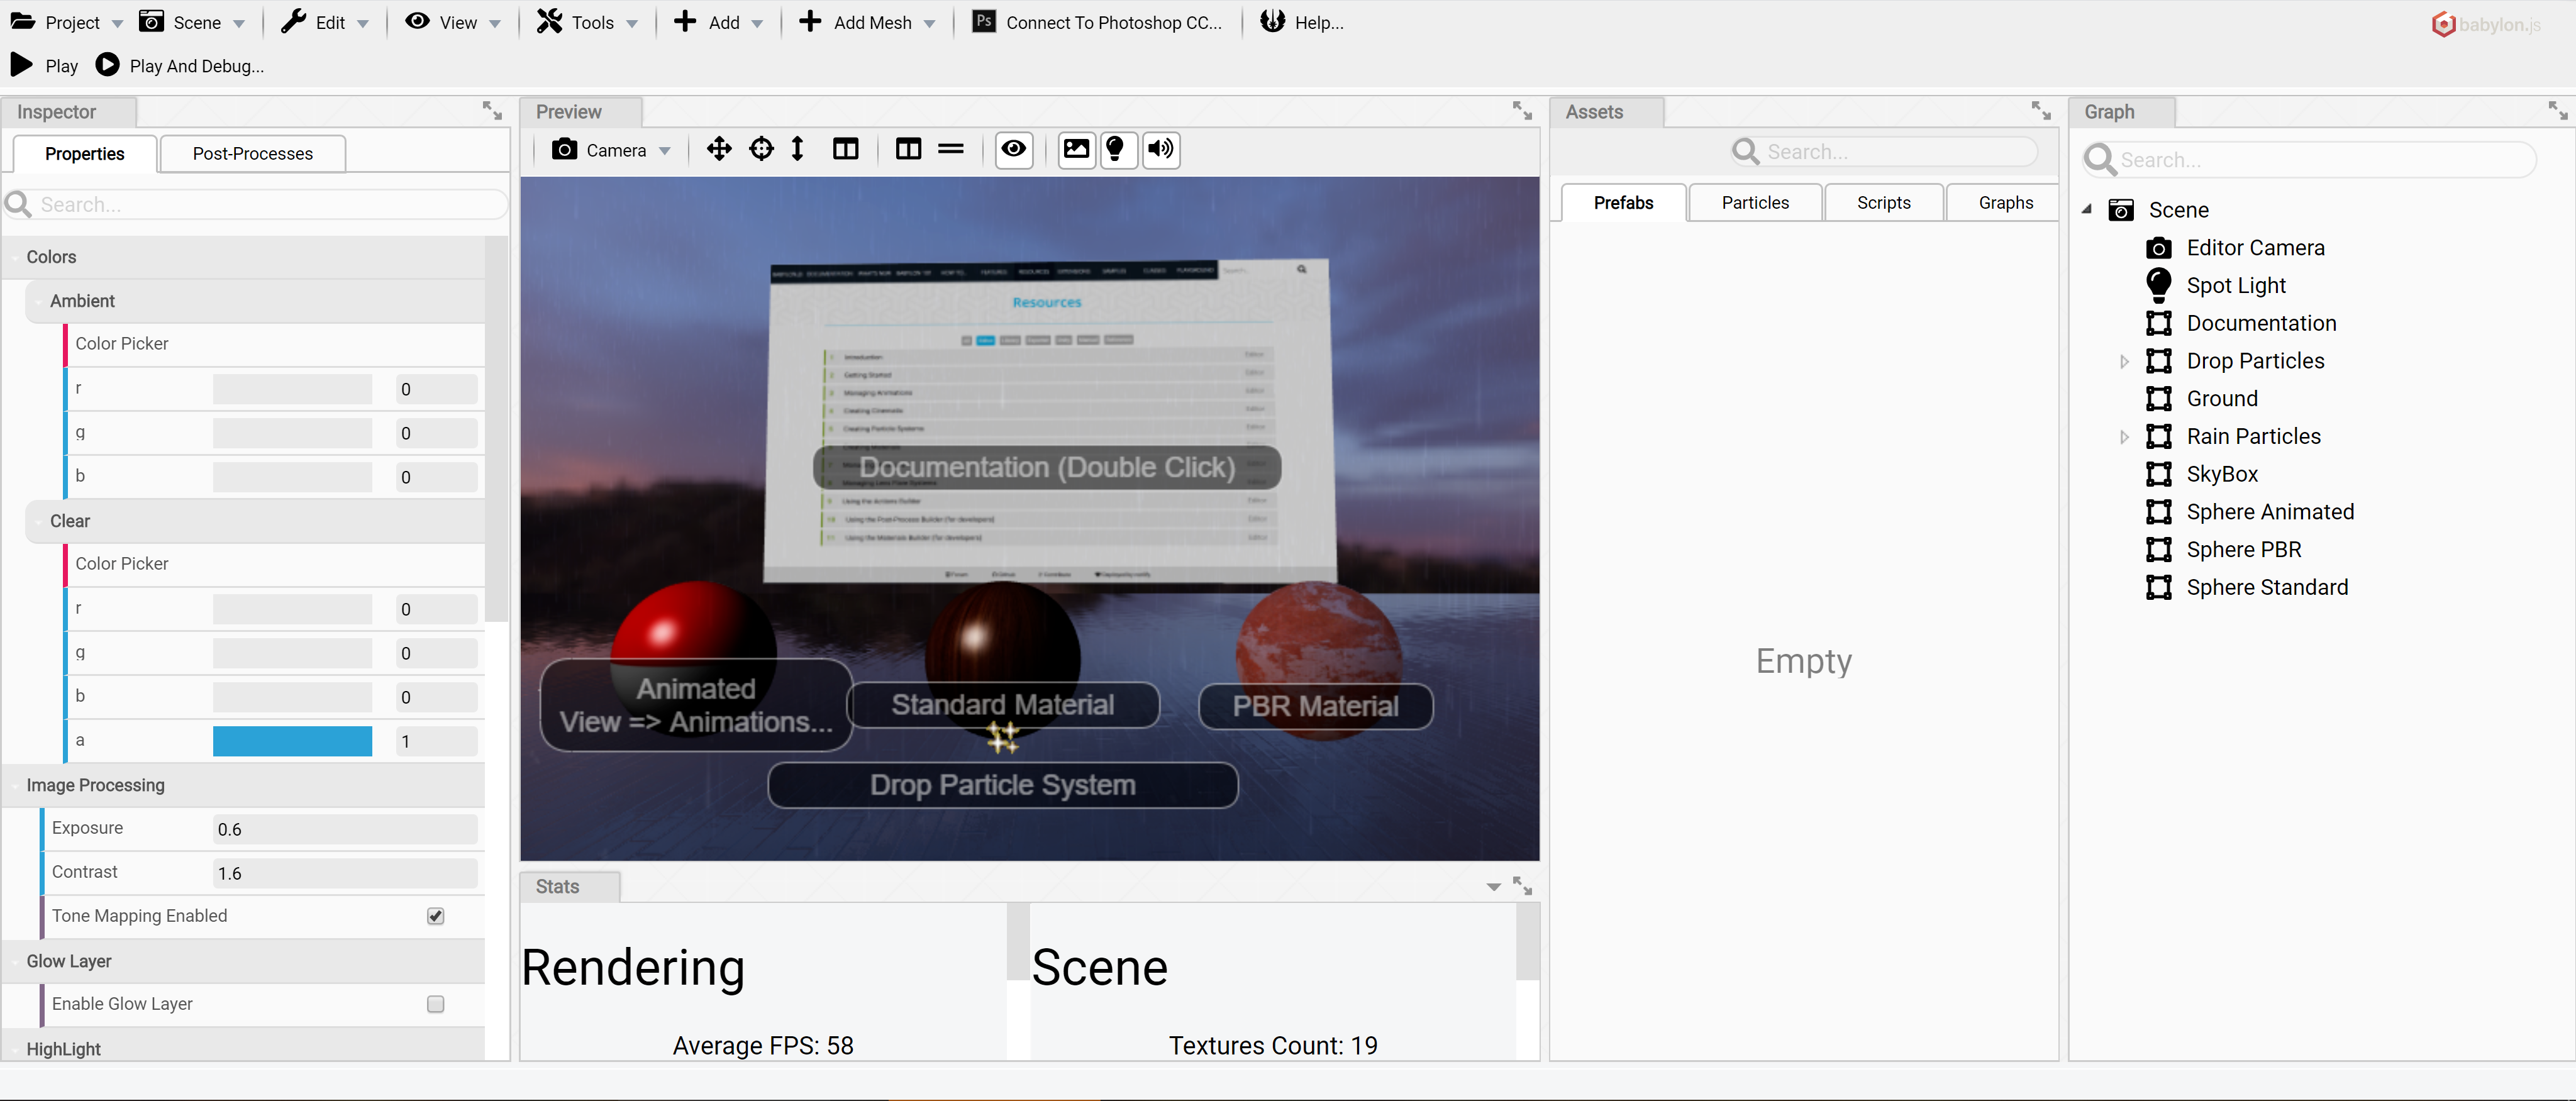Viewport: 2576px width, 1101px height.
Task: Click the Stats panel dropdown arrow
Action: [1493, 887]
